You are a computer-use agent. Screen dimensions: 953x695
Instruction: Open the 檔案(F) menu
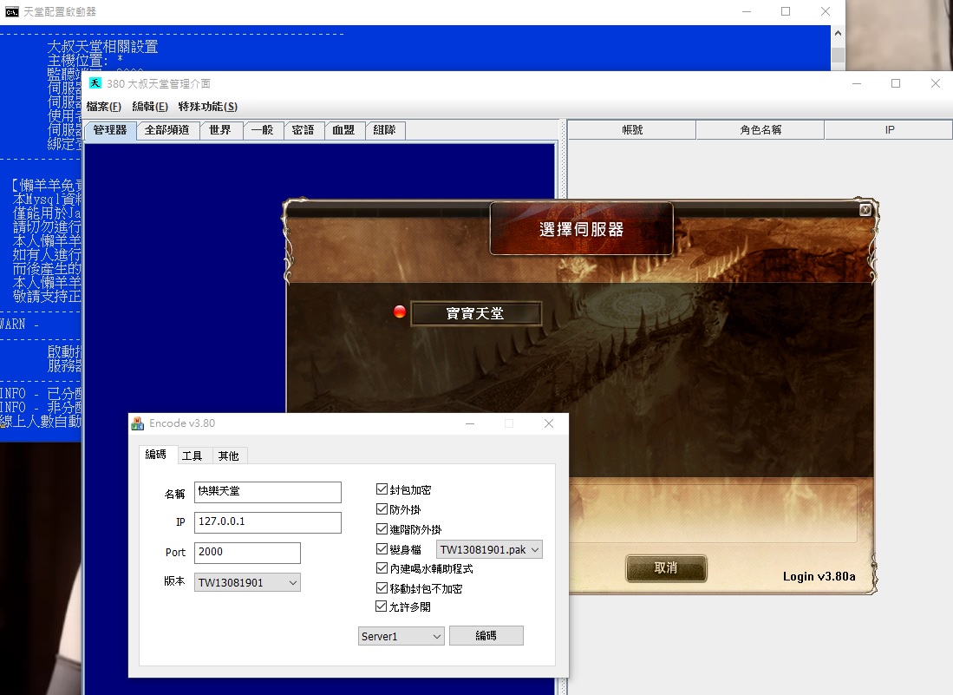click(x=104, y=107)
